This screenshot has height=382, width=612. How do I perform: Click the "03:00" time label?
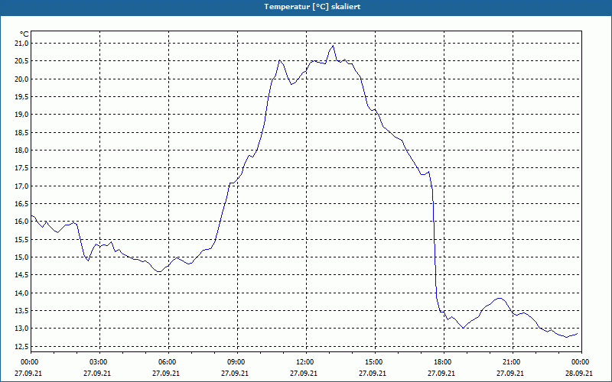[99, 362]
